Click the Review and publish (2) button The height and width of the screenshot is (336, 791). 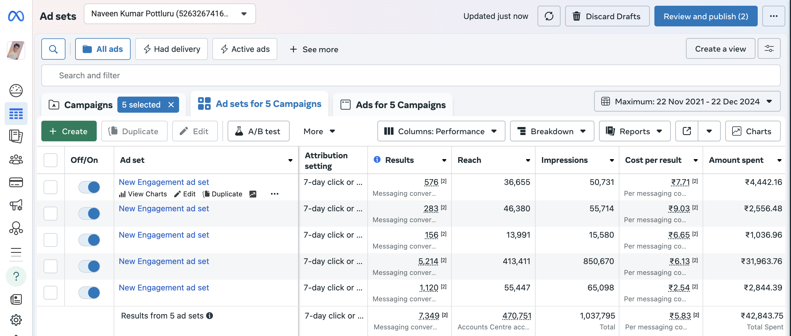click(x=705, y=16)
